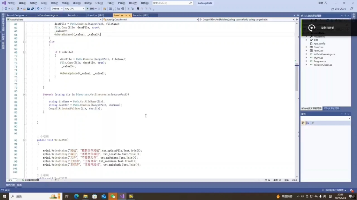Open the 工具 tools menu
357x200 pixels.
110,3
